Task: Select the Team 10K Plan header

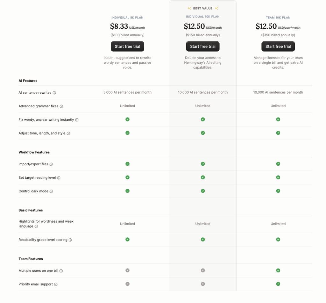Action: (x=278, y=18)
